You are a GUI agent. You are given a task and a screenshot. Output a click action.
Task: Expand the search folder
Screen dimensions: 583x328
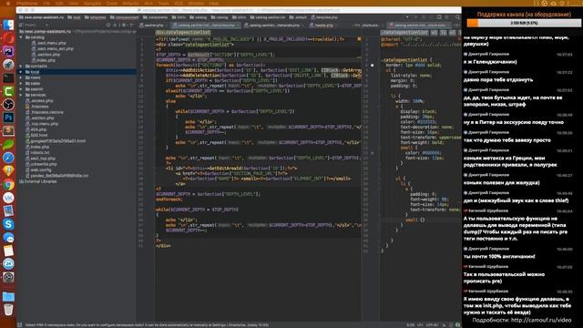click(21, 89)
